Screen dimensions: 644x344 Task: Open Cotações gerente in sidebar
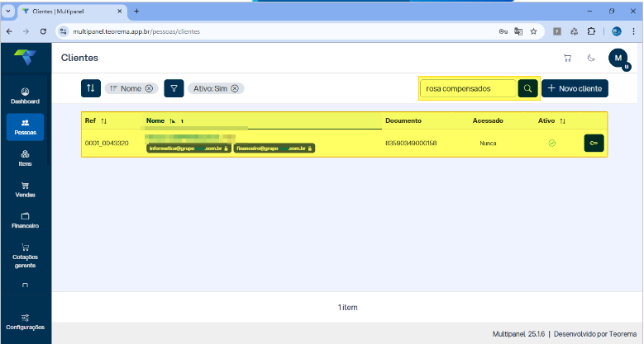[x=25, y=256]
